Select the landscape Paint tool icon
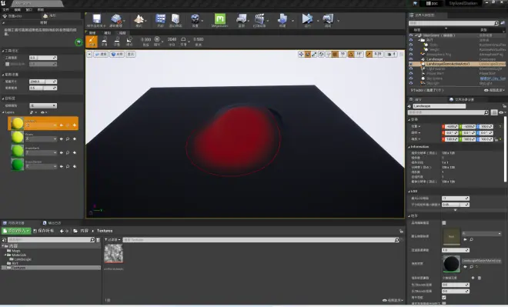 pos(92,42)
